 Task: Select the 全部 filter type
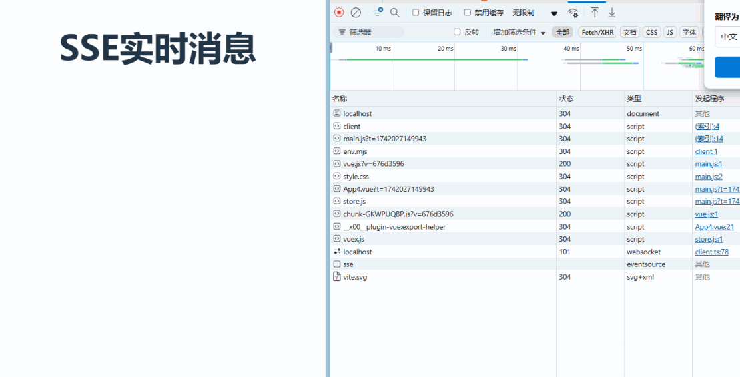click(x=562, y=32)
